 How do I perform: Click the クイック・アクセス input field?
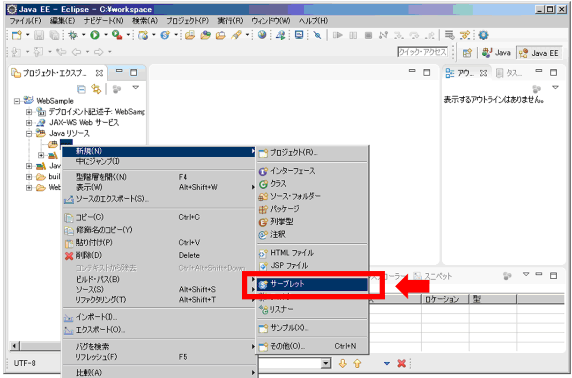[x=423, y=52]
